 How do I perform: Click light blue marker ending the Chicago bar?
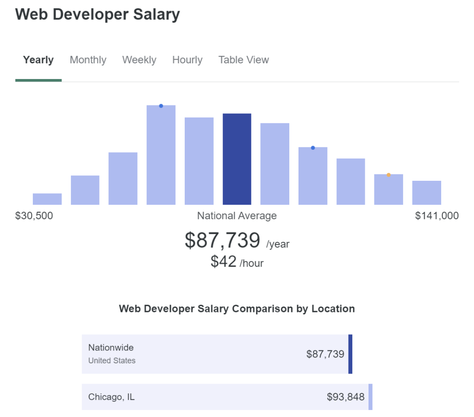tap(370, 397)
